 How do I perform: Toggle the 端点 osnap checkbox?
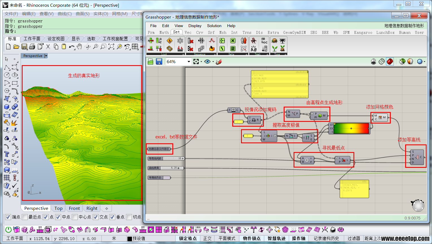coord(8,217)
